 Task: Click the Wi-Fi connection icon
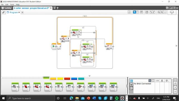(167, 81)
